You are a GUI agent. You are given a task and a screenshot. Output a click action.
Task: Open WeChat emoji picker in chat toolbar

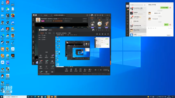149,28
